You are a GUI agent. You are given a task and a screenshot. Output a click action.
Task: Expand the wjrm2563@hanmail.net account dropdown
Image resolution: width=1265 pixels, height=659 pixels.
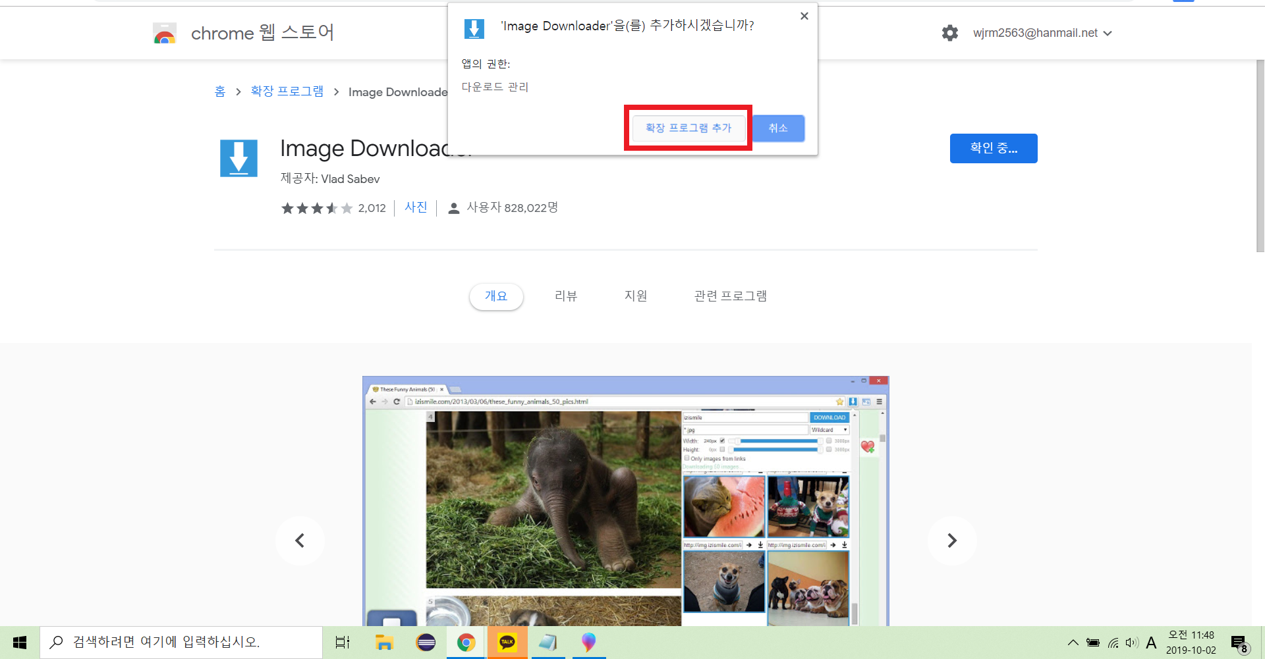(x=1042, y=33)
